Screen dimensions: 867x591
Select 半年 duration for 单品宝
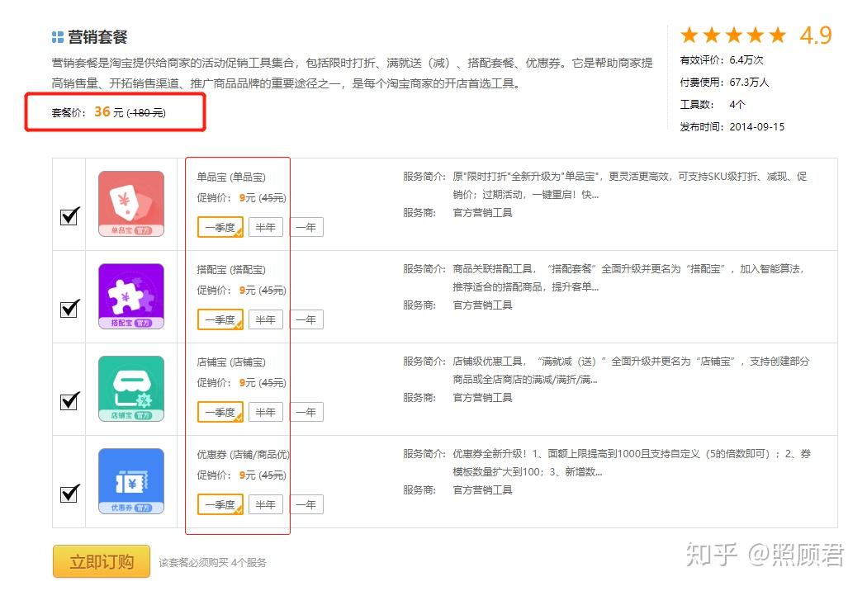266,227
